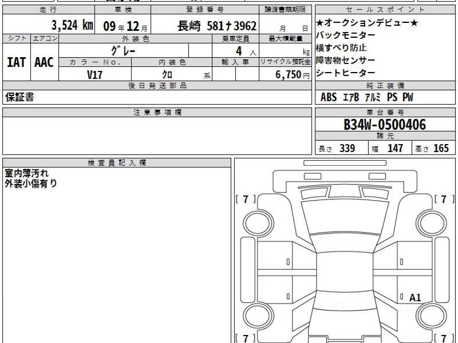Click the mileage value 3,524 km

pos(73,26)
